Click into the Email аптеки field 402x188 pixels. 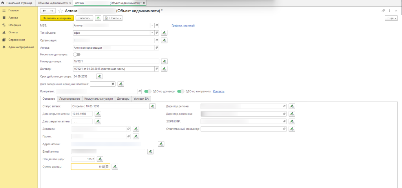[108, 151]
